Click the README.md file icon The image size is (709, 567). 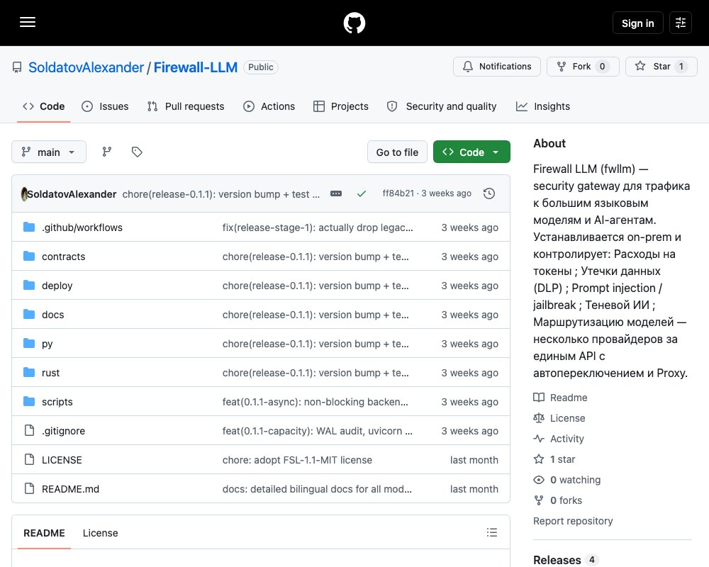[x=29, y=488]
